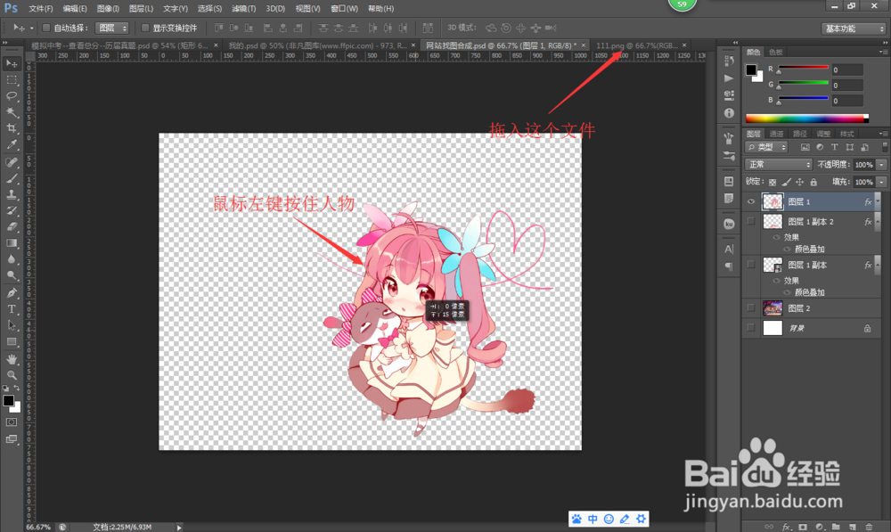
Task: Open the 不透明度 slider dropdown arrow
Action: pyautogui.click(x=881, y=164)
